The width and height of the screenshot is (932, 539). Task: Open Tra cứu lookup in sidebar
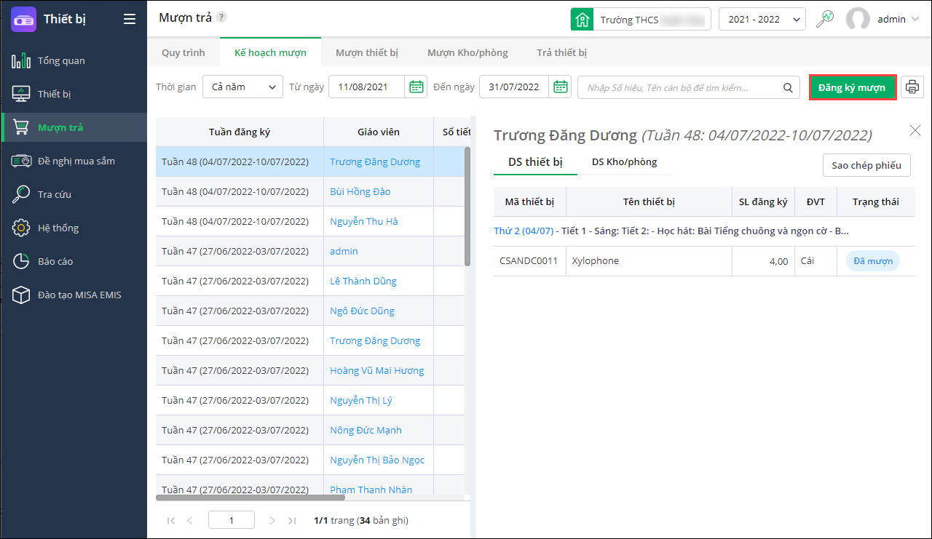click(x=74, y=194)
